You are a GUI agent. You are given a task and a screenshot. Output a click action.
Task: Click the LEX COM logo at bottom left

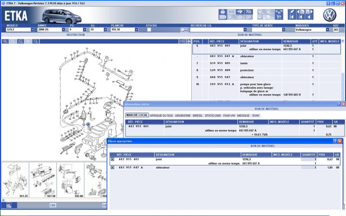9,206
